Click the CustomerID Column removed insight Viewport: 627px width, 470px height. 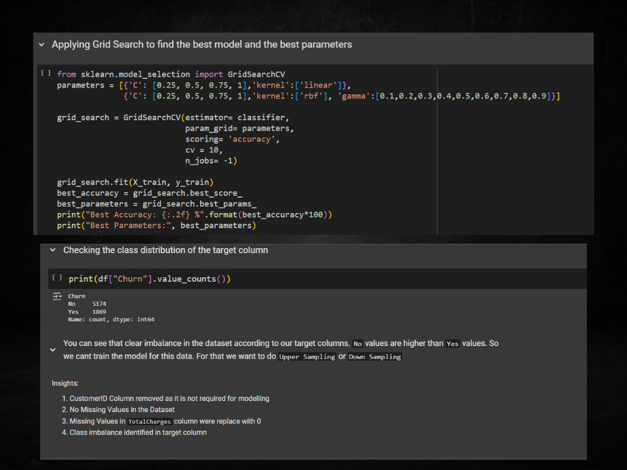point(169,399)
